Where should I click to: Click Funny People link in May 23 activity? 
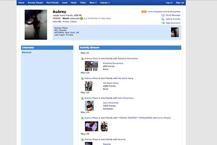coord(164,118)
